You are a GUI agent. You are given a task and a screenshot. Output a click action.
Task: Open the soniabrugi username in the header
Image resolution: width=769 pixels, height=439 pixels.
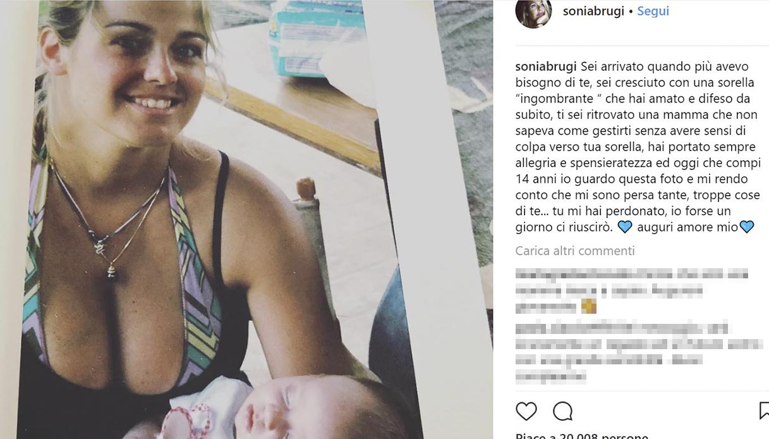coord(593,11)
